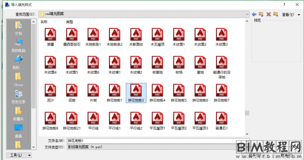304x160 pixels.
Task: Go up one folder level
Action: pyautogui.click(x=261, y=14)
